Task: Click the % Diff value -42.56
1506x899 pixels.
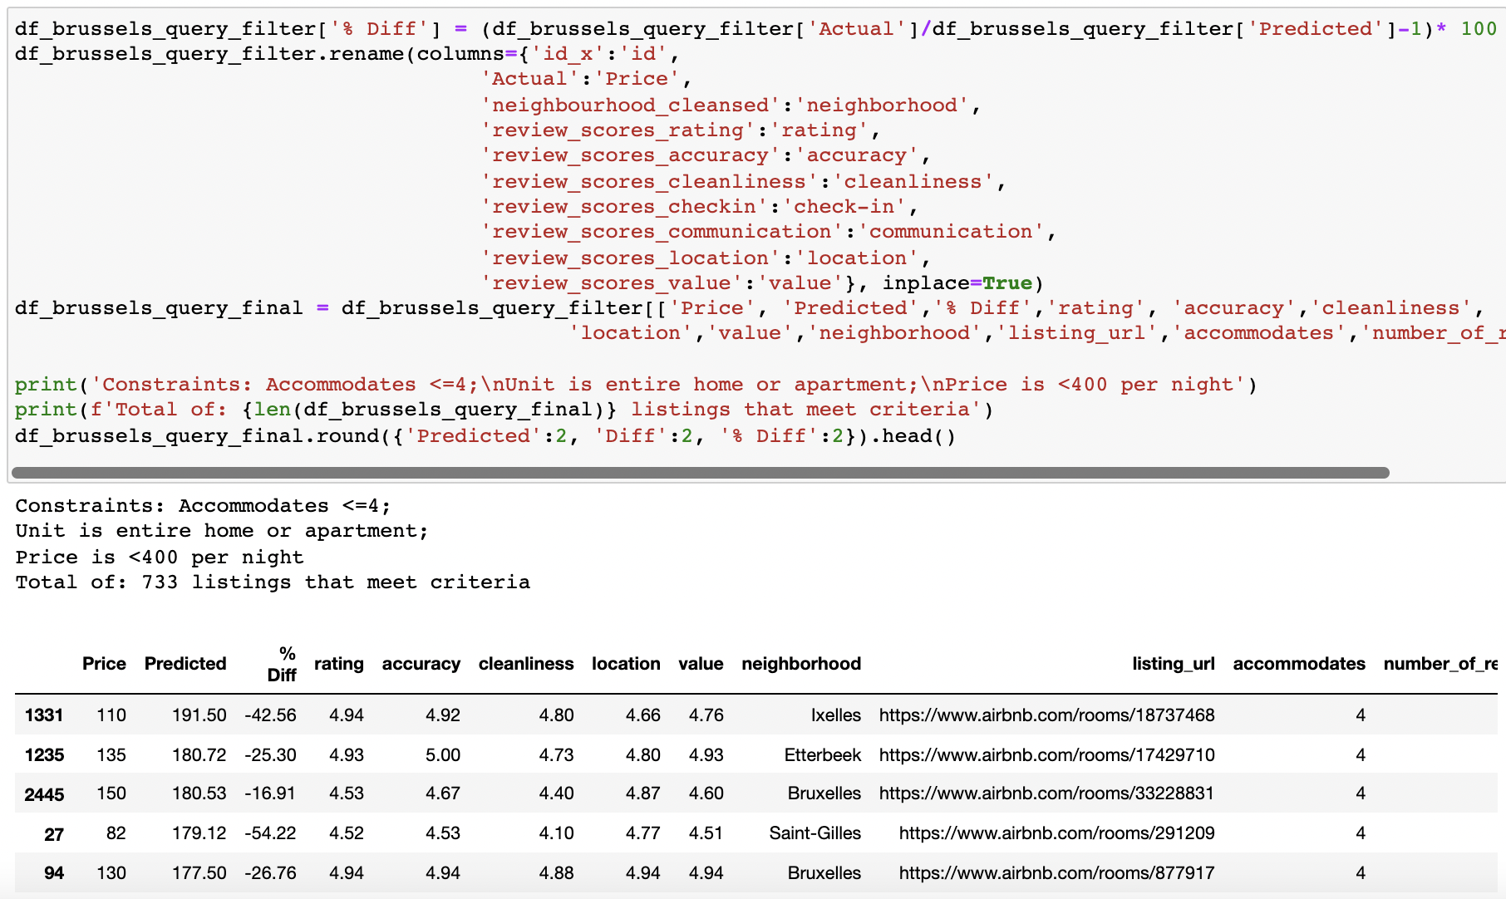Action: tap(270, 715)
